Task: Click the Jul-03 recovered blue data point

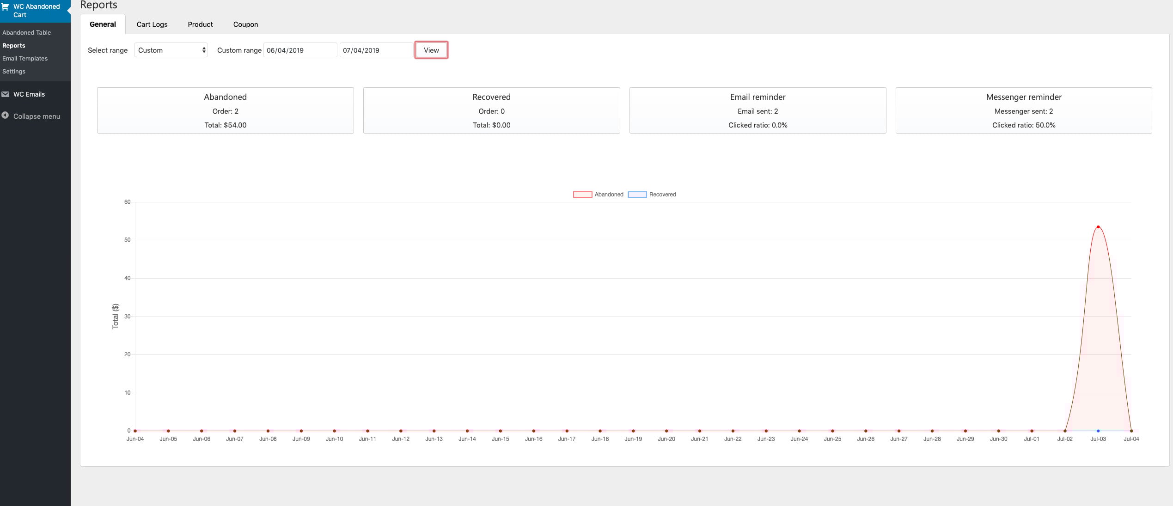Action: point(1098,431)
